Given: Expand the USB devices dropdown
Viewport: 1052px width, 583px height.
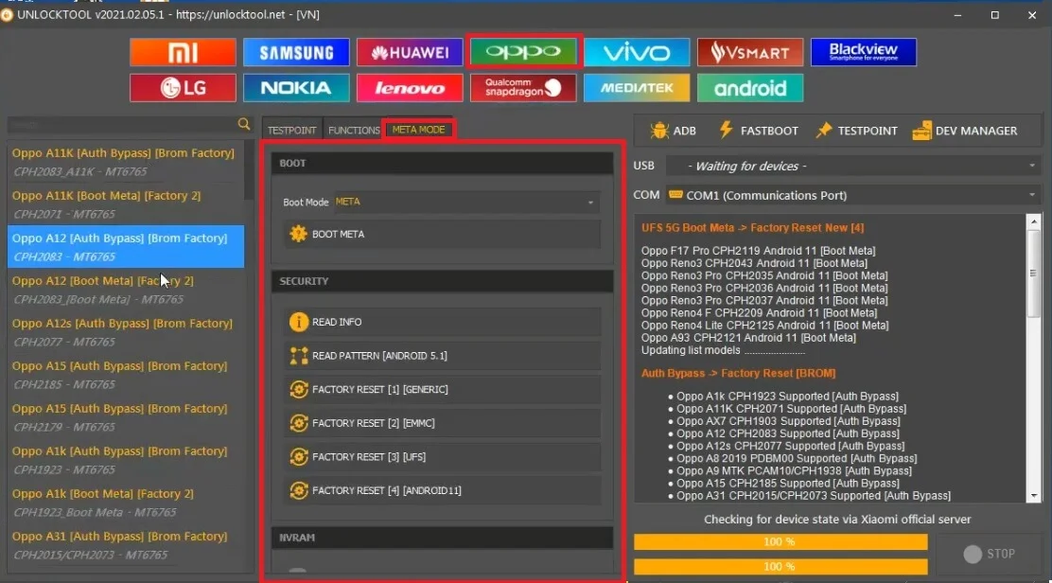Looking at the screenshot, I should [855, 166].
